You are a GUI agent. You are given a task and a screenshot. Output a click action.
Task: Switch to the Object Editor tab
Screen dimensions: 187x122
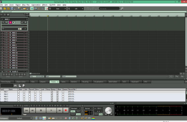coord(21,82)
